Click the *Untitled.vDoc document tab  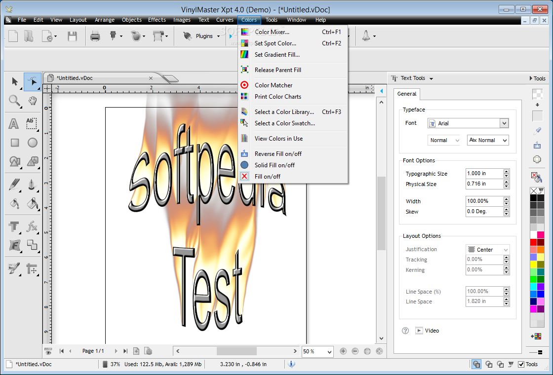(x=75, y=78)
